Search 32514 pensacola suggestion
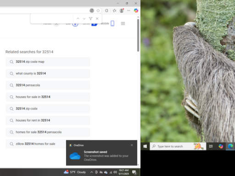The height and width of the screenshot is (176, 235). [x=48, y=85]
